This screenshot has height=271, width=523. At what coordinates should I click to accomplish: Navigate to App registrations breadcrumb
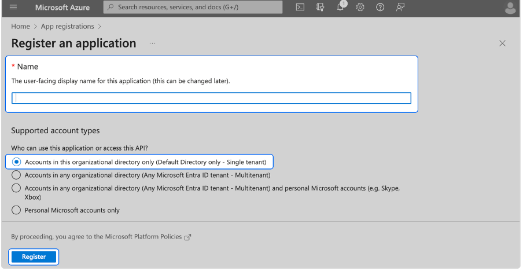(x=67, y=27)
